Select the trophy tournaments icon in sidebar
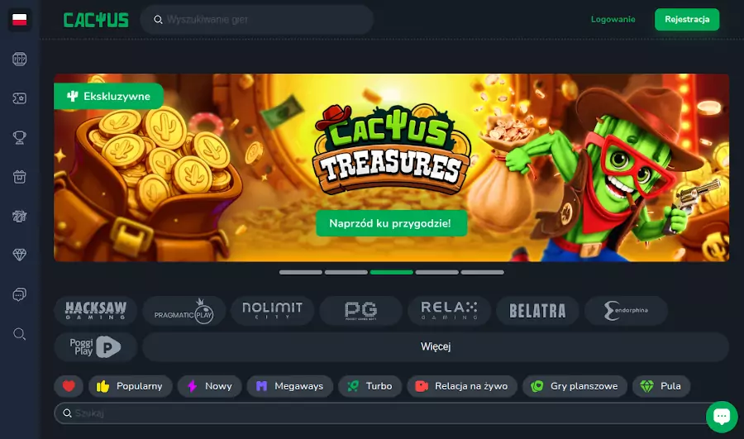Viewport: 744px width, 439px height. [x=20, y=137]
